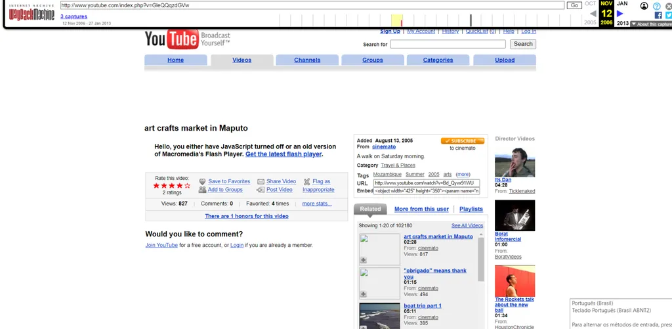Expand more stats for this video
This screenshot has width=672, height=329.
click(x=317, y=204)
